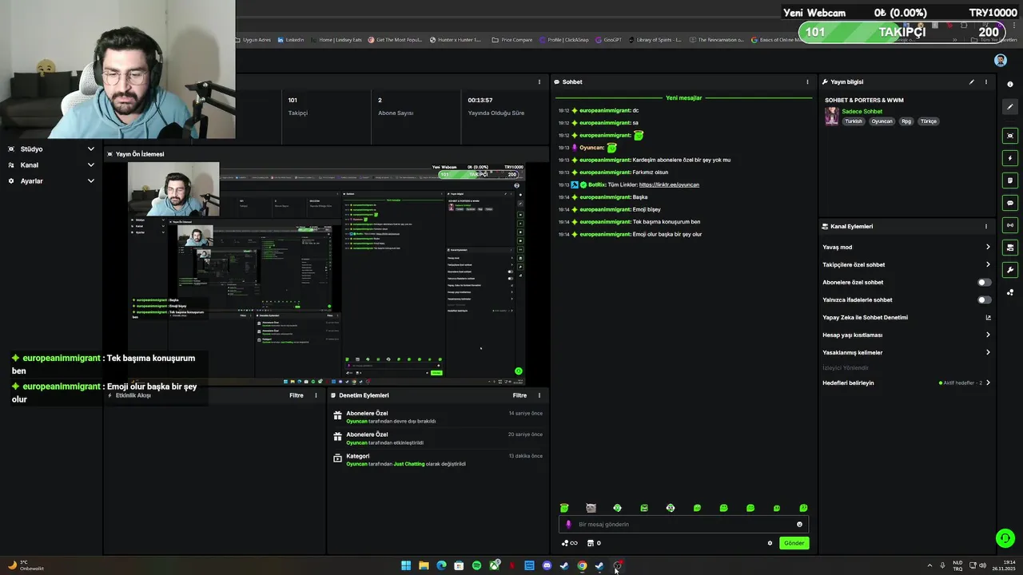This screenshot has width=1023, height=575.
Task: Open the shop icon showing 0
Action: coord(594,543)
